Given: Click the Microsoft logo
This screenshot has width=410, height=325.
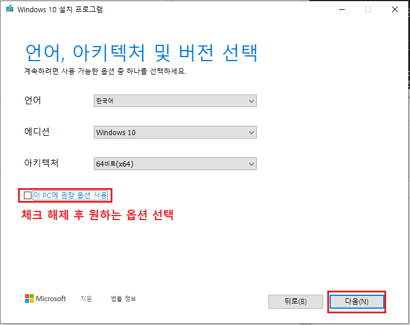Looking at the screenshot, I should pyautogui.click(x=45, y=299).
